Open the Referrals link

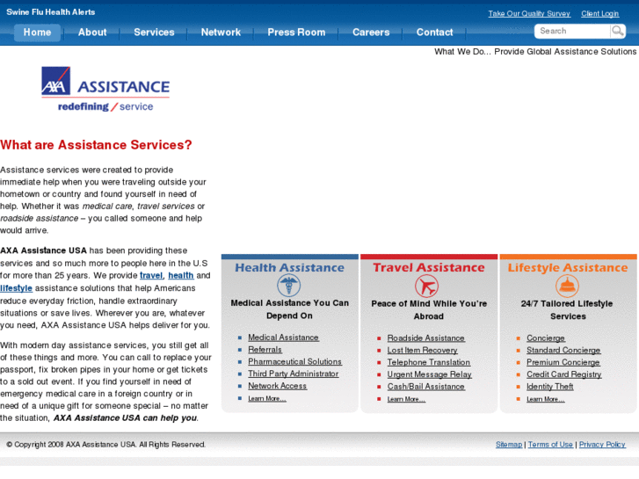point(265,350)
